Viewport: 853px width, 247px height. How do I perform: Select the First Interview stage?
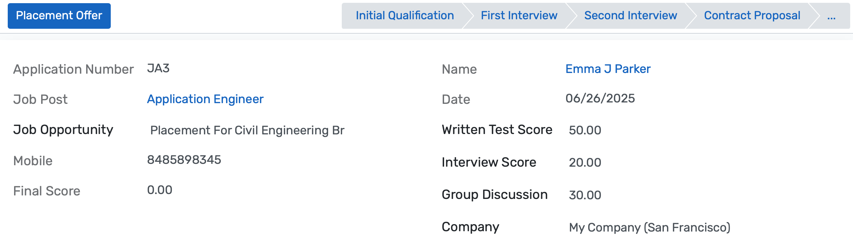519,16
